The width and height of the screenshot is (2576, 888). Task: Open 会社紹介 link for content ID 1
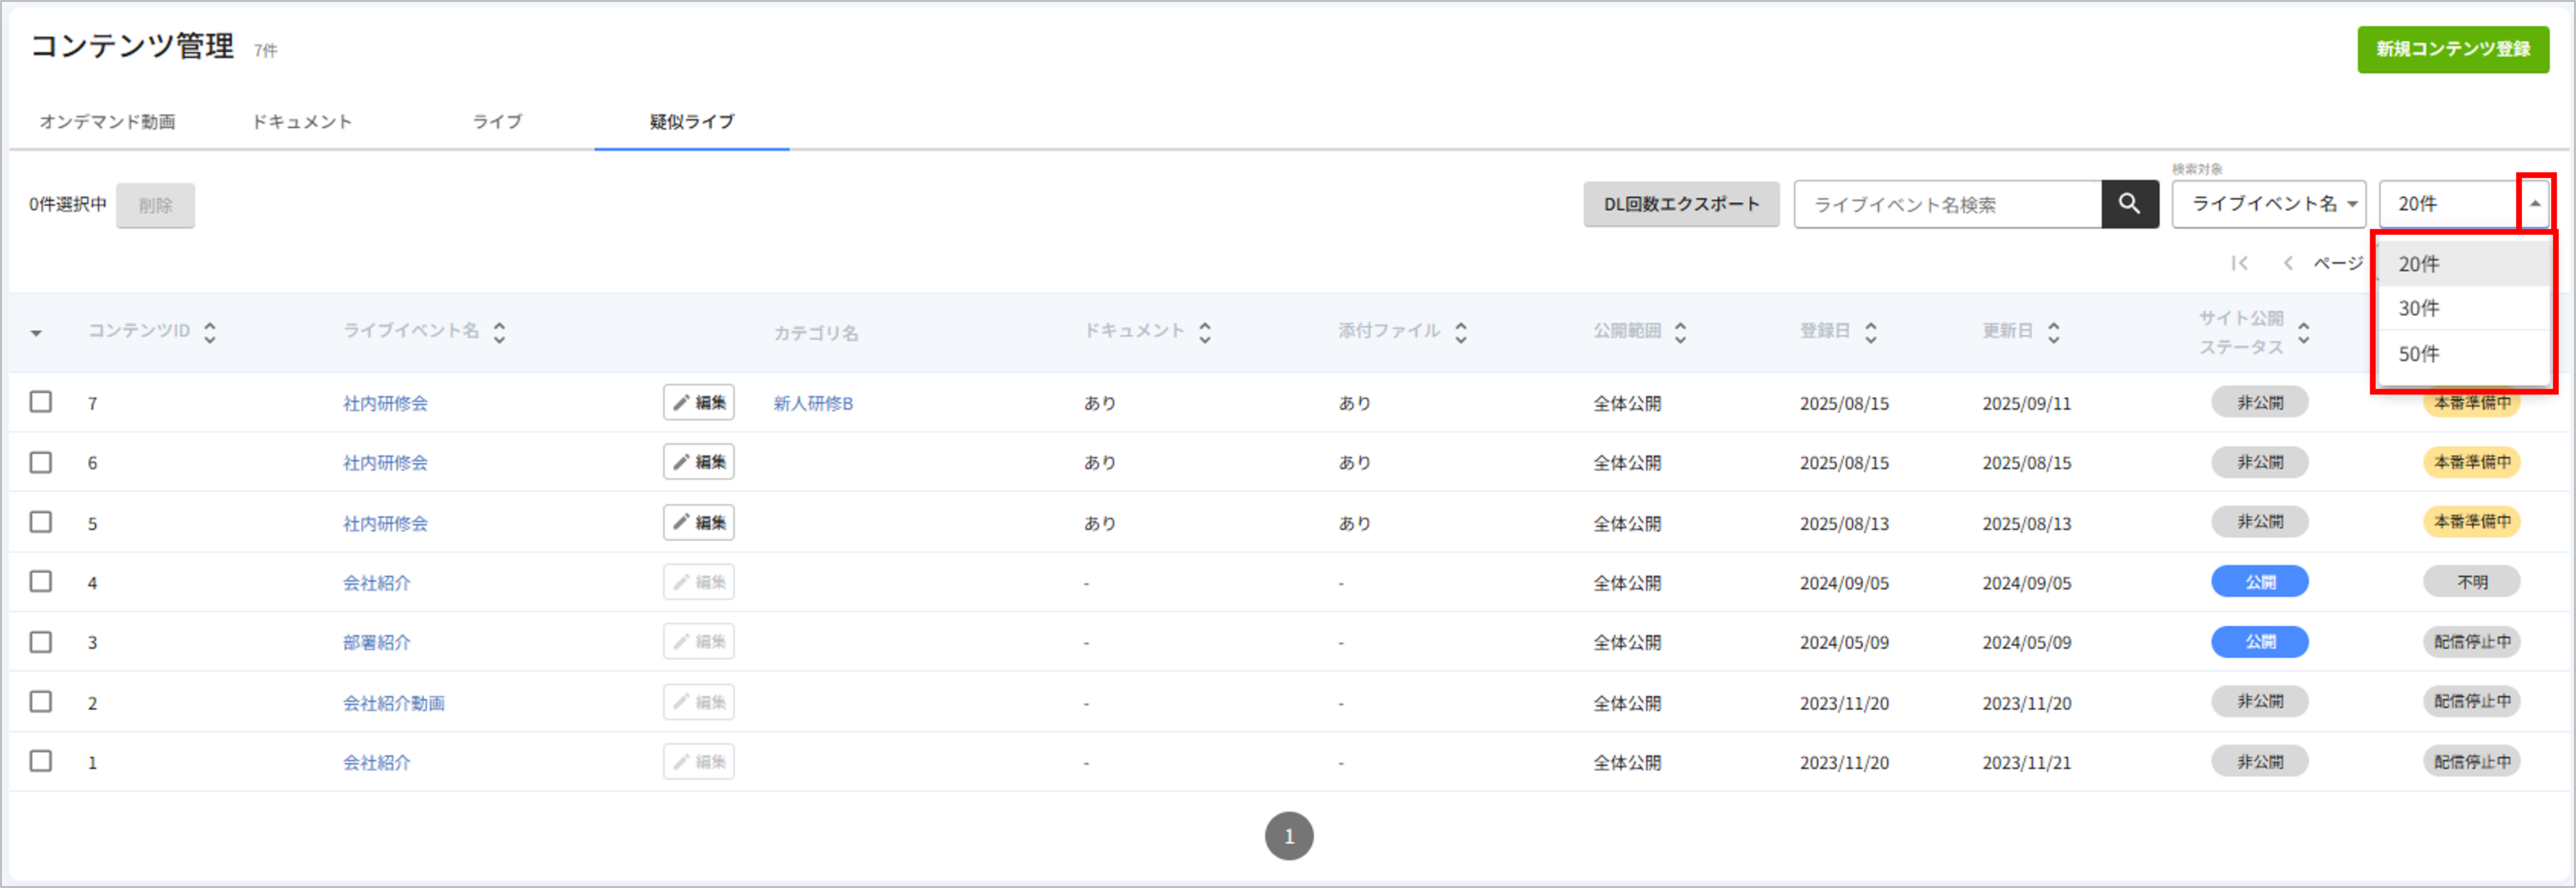tap(377, 762)
